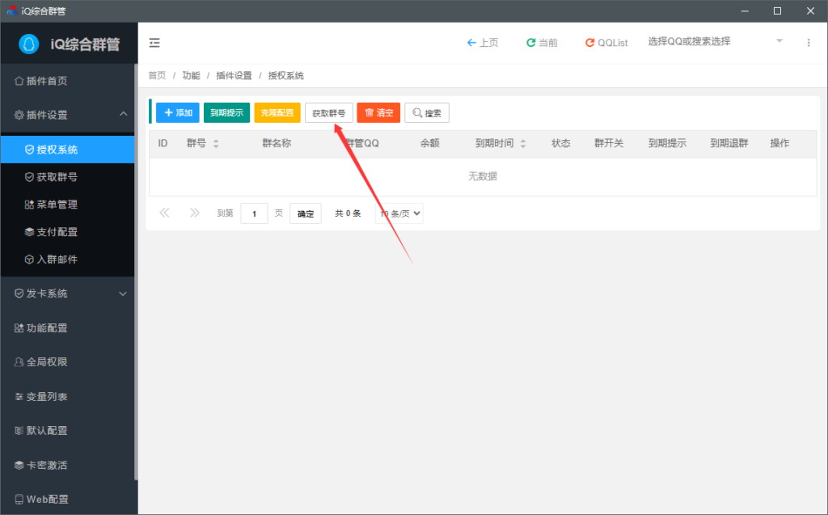828x515 pixels.
Task: Click the ID column header
Action: click(x=163, y=143)
